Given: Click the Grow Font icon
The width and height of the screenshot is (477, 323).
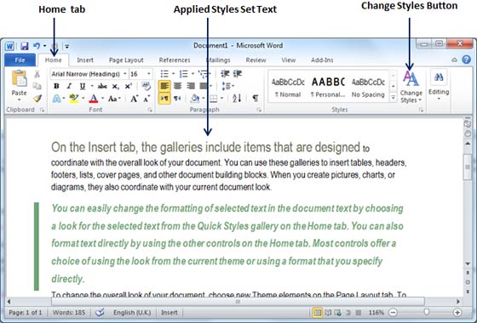Looking at the screenshot, I should (134, 99).
